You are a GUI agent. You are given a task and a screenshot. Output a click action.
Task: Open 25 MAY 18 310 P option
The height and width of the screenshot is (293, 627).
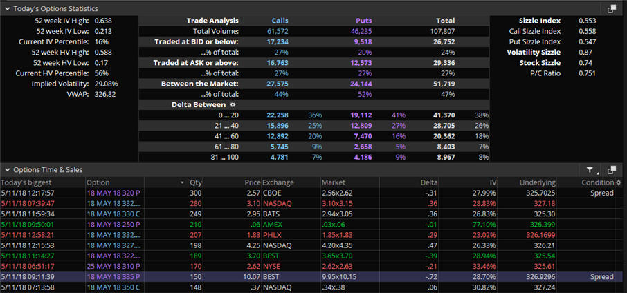pyautogui.click(x=113, y=267)
